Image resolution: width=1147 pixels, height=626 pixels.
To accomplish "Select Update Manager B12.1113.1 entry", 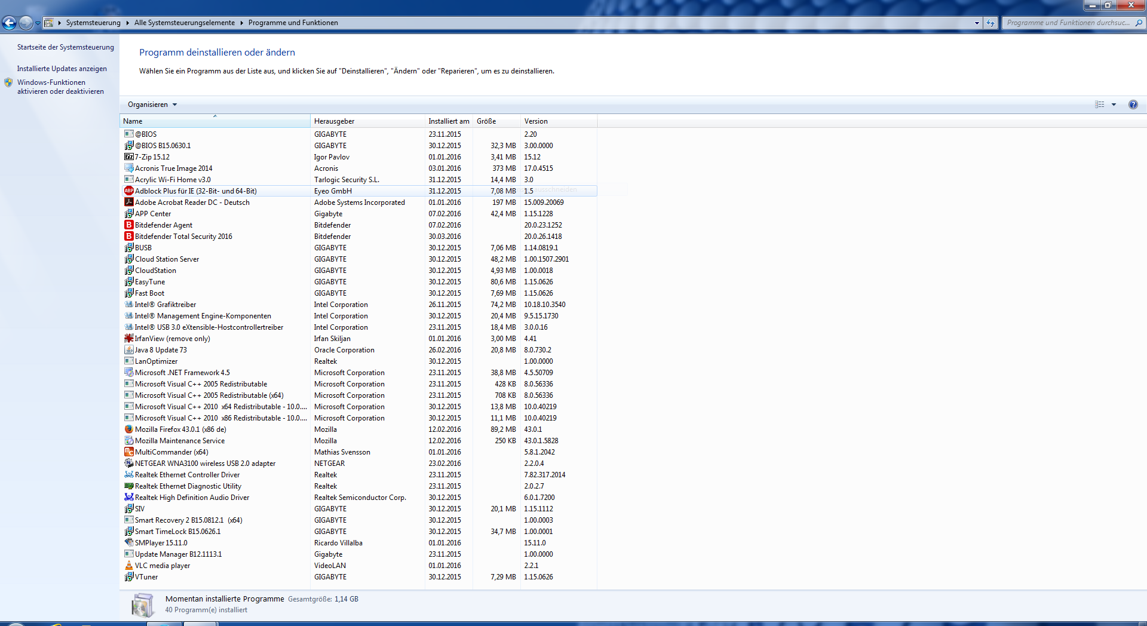I will [358, 554].
